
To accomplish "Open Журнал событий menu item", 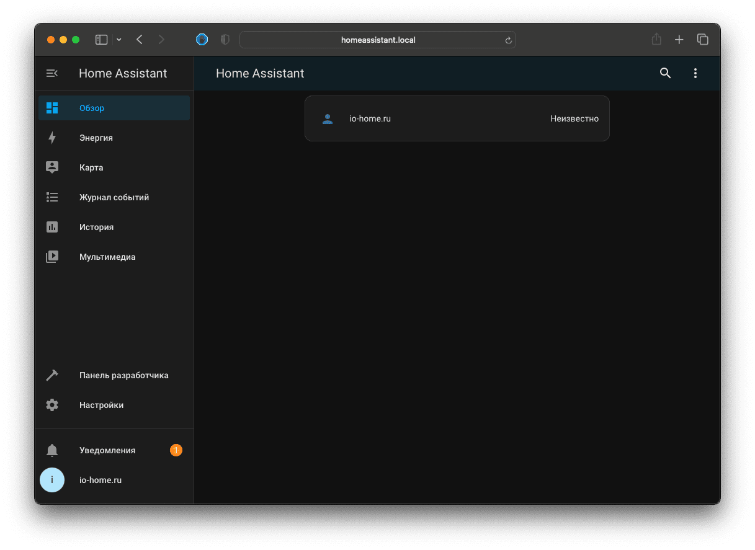I will [x=114, y=197].
